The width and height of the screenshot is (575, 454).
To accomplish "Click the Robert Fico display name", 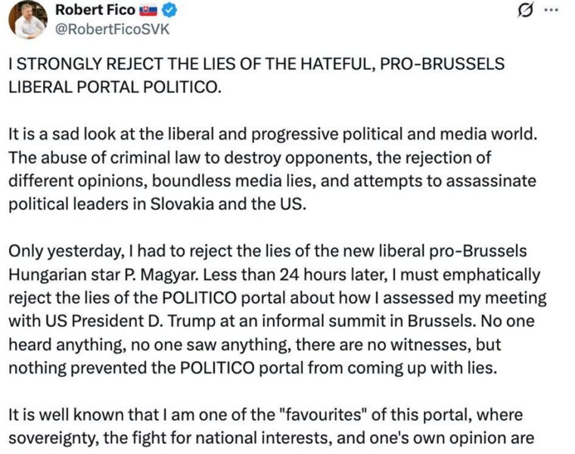I will pos(95,10).
